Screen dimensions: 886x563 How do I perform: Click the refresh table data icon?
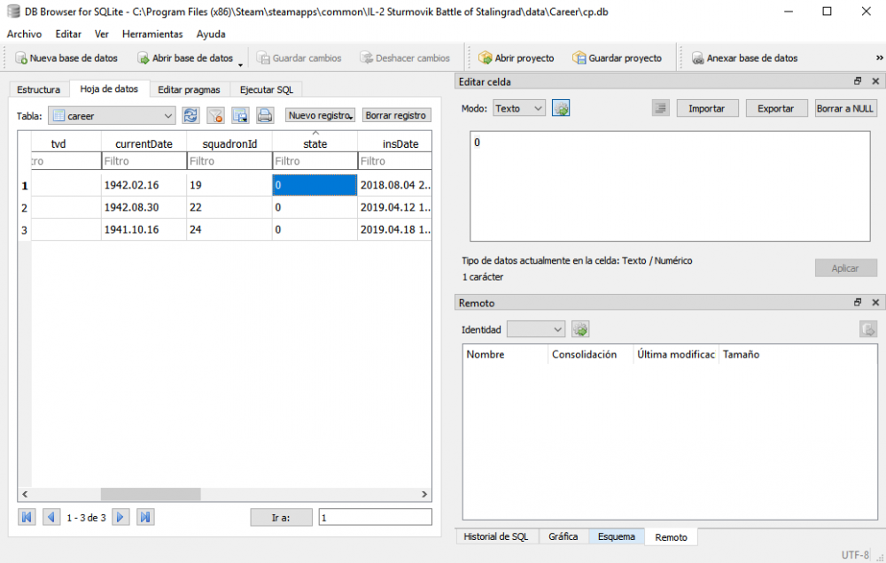tap(190, 115)
